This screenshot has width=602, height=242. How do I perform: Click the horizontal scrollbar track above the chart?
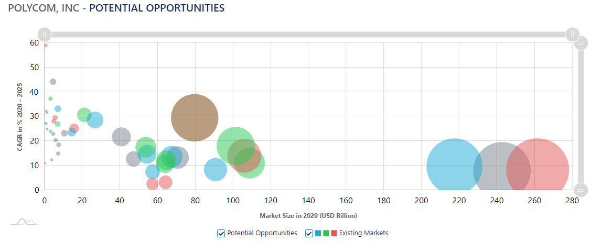308,35
